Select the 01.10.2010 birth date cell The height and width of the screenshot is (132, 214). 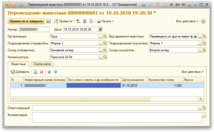click(x=134, y=86)
